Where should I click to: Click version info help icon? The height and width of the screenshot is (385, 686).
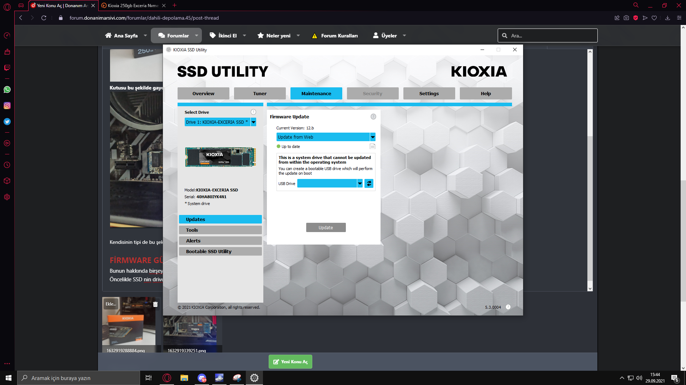[508, 307]
